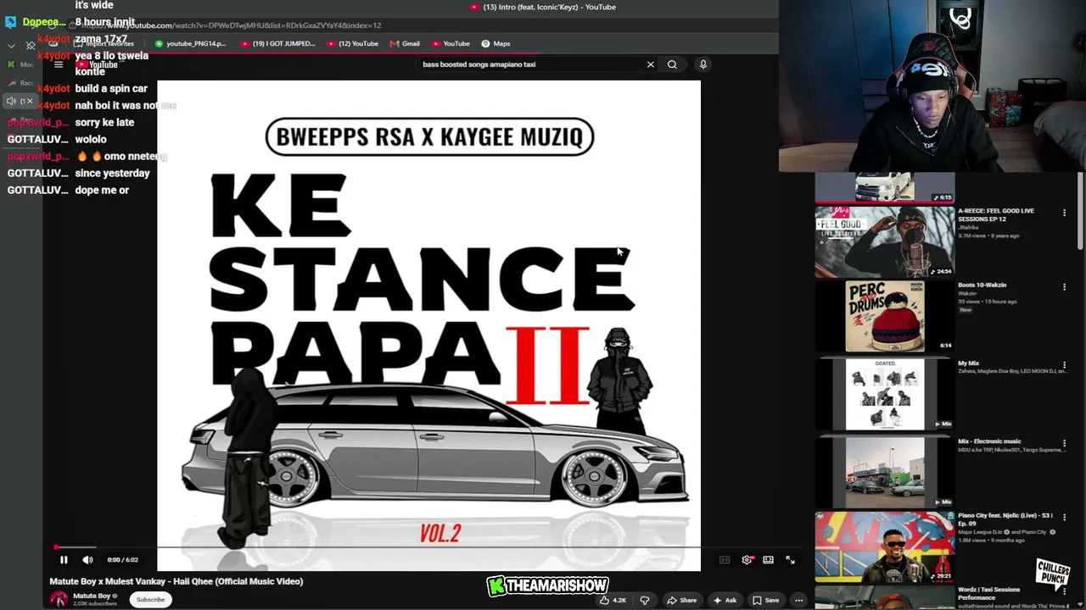Open options menu for Mix - Electronic music
Viewport: 1086px width, 610px height.
1064,443
